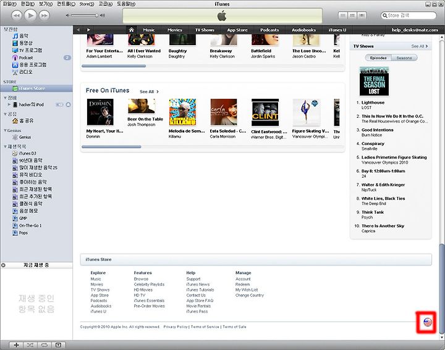This screenshot has width=445, height=350.
Task: Click the store back arrow
Action: coord(78,30)
